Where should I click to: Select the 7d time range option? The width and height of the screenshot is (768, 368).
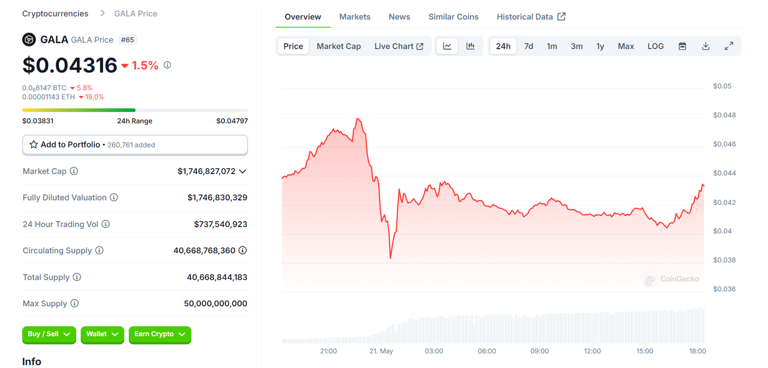528,46
